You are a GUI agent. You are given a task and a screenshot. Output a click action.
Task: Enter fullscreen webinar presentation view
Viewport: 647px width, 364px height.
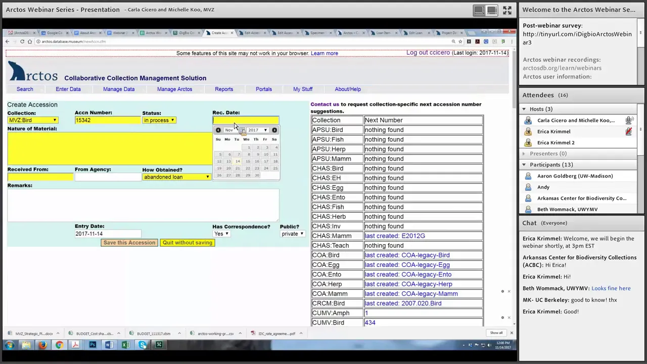coord(507,10)
